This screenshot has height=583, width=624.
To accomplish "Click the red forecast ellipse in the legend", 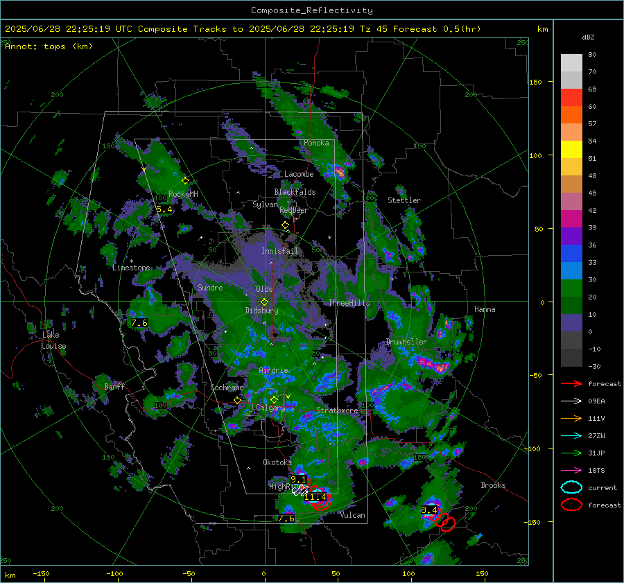I will click(571, 505).
